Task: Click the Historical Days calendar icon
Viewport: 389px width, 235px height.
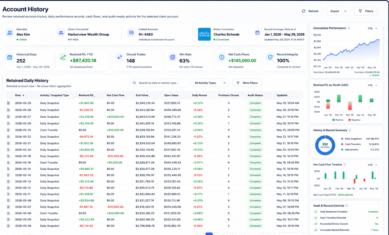Action: pyautogui.click(x=10, y=57)
